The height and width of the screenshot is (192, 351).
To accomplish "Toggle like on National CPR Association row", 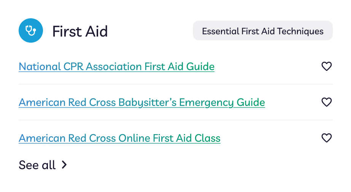I will point(326,66).
